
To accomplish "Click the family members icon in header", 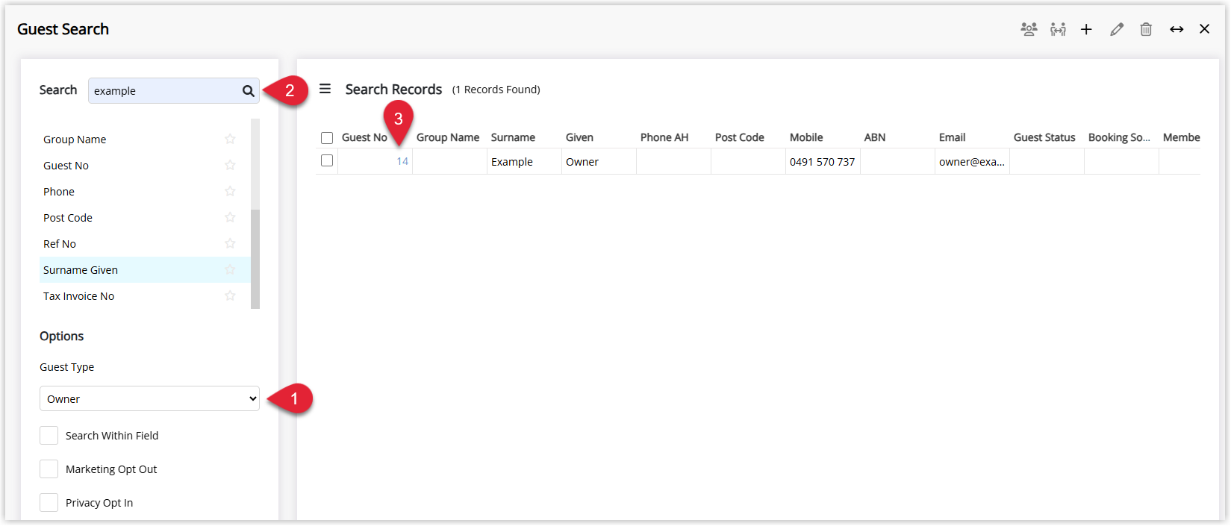I will click(x=1058, y=29).
